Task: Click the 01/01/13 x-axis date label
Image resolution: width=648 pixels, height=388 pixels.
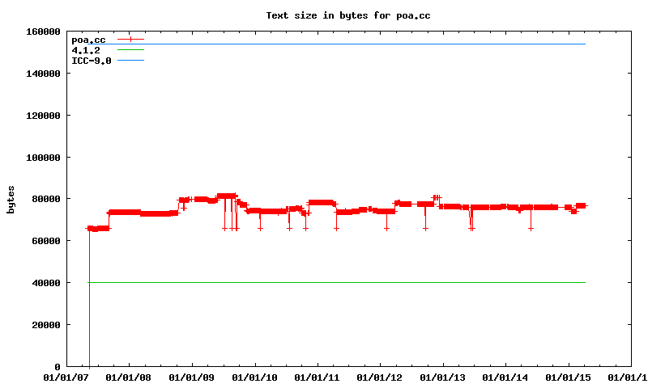Action: [443, 377]
